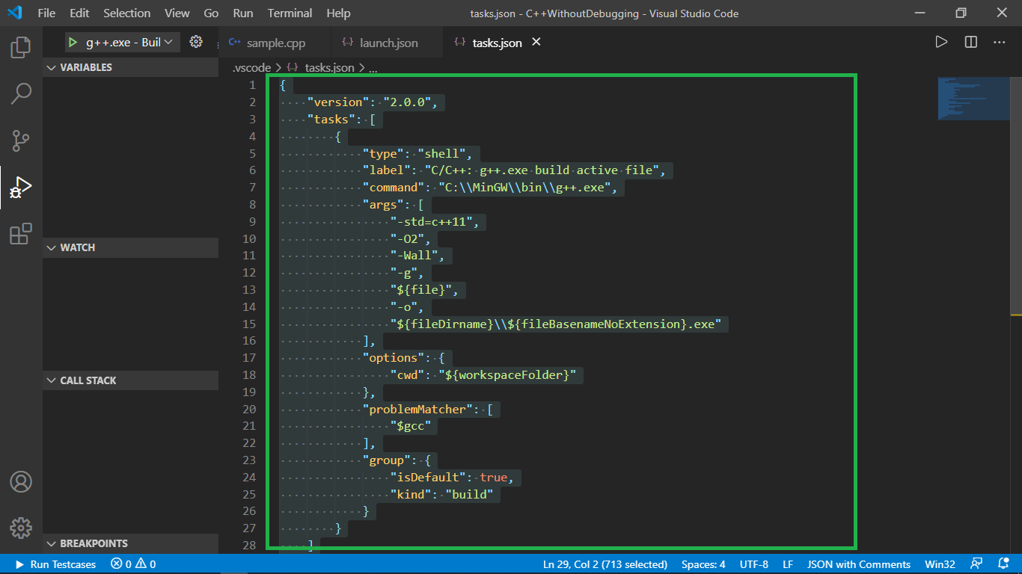This screenshot has height=574, width=1022.
Task: Click .vscode in the breadcrumb
Action: click(x=251, y=67)
